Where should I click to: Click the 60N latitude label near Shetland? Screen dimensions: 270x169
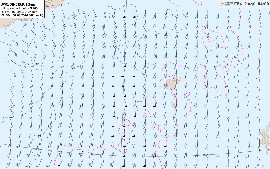pos(205,156)
